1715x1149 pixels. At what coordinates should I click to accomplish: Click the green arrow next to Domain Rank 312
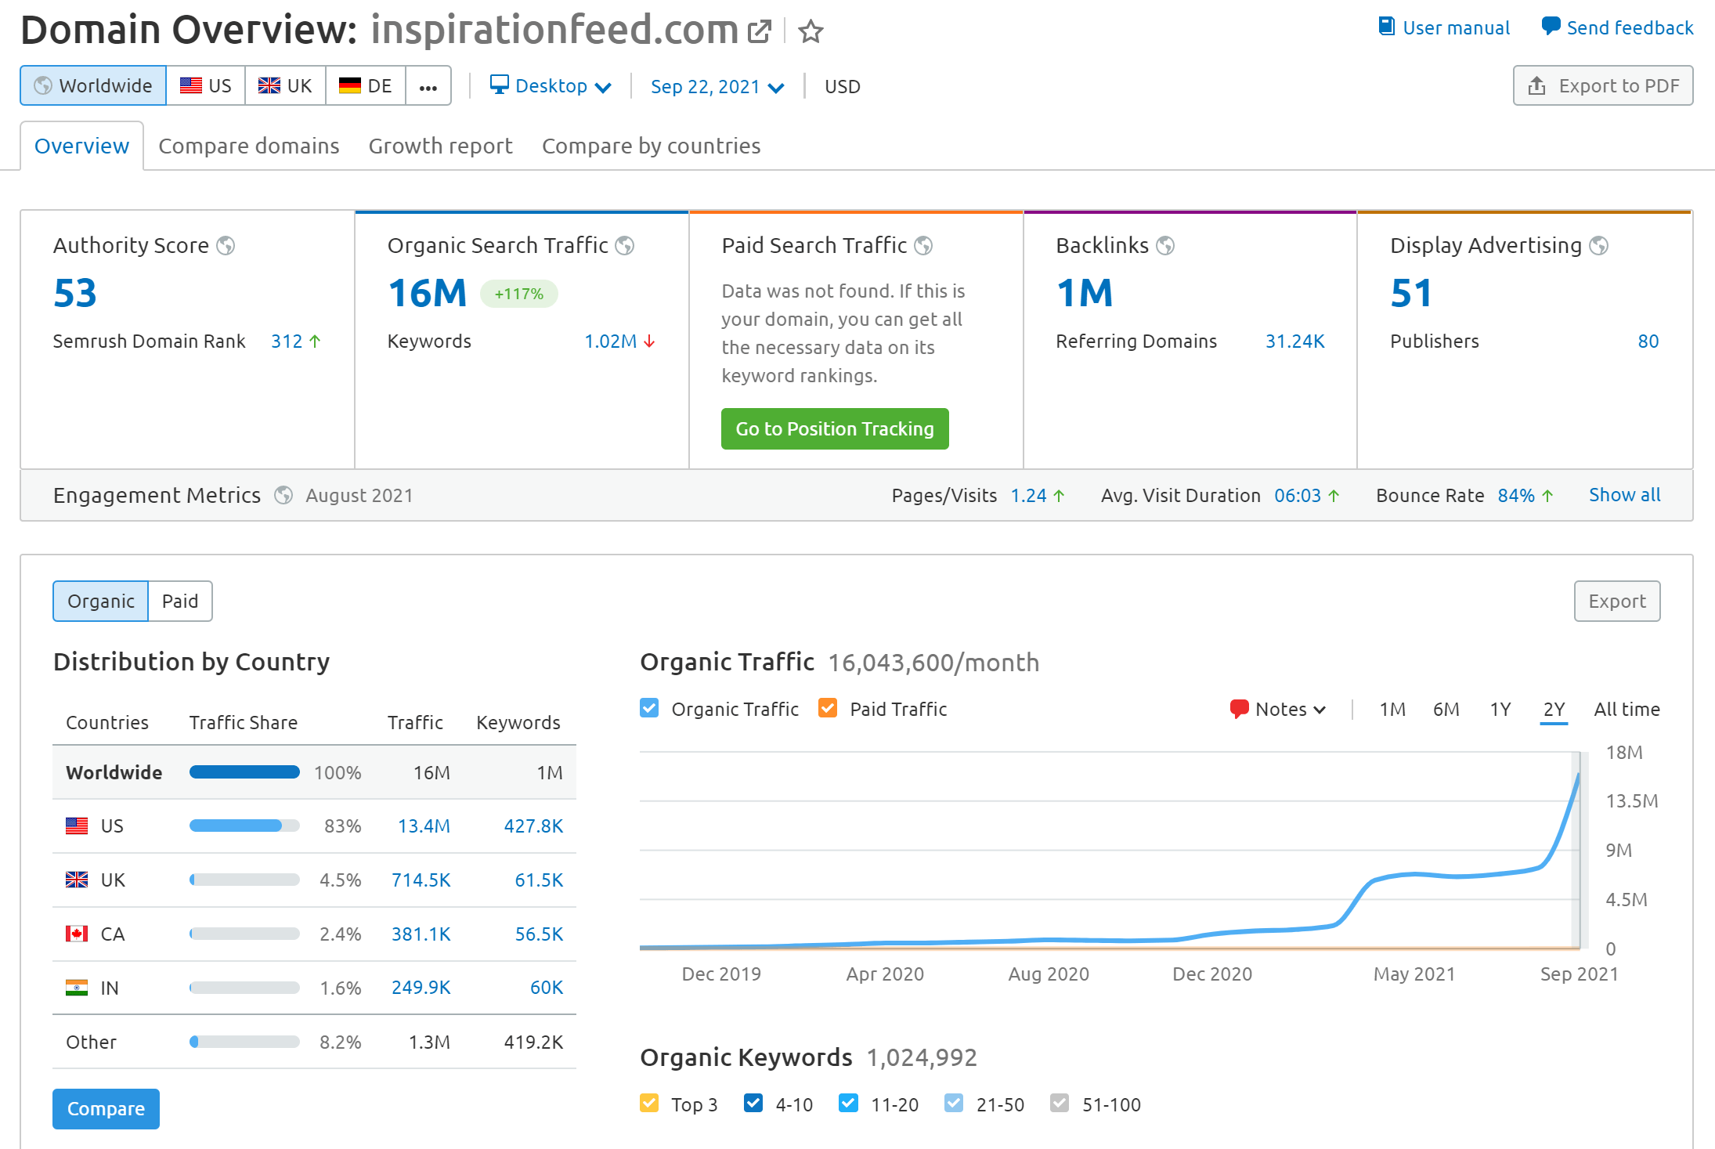point(315,341)
